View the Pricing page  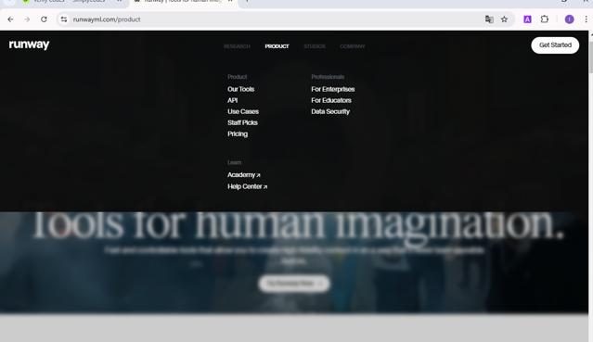[x=238, y=133]
